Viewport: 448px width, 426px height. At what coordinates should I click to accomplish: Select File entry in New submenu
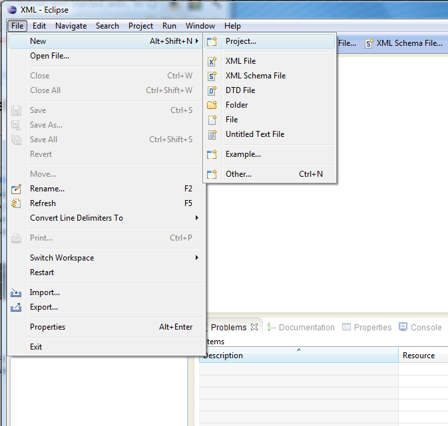pyautogui.click(x=270, y=120)
